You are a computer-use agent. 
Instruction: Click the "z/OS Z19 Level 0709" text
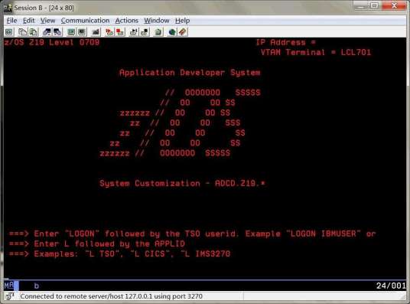[x=52, y=42]
